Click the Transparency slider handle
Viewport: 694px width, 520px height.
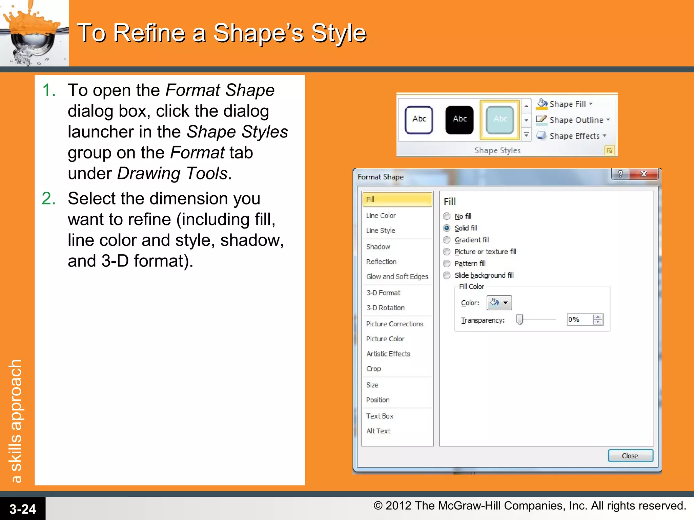(519, 319)
